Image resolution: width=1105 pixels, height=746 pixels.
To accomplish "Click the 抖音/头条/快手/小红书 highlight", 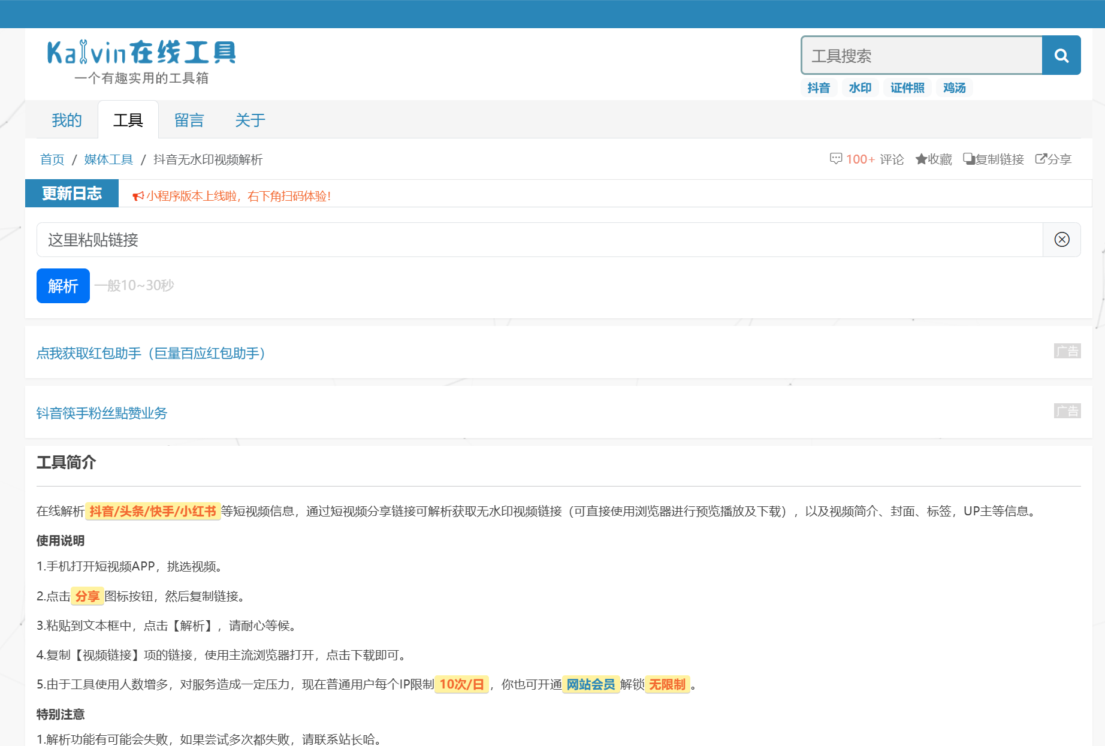I will [x=153, y=511].
